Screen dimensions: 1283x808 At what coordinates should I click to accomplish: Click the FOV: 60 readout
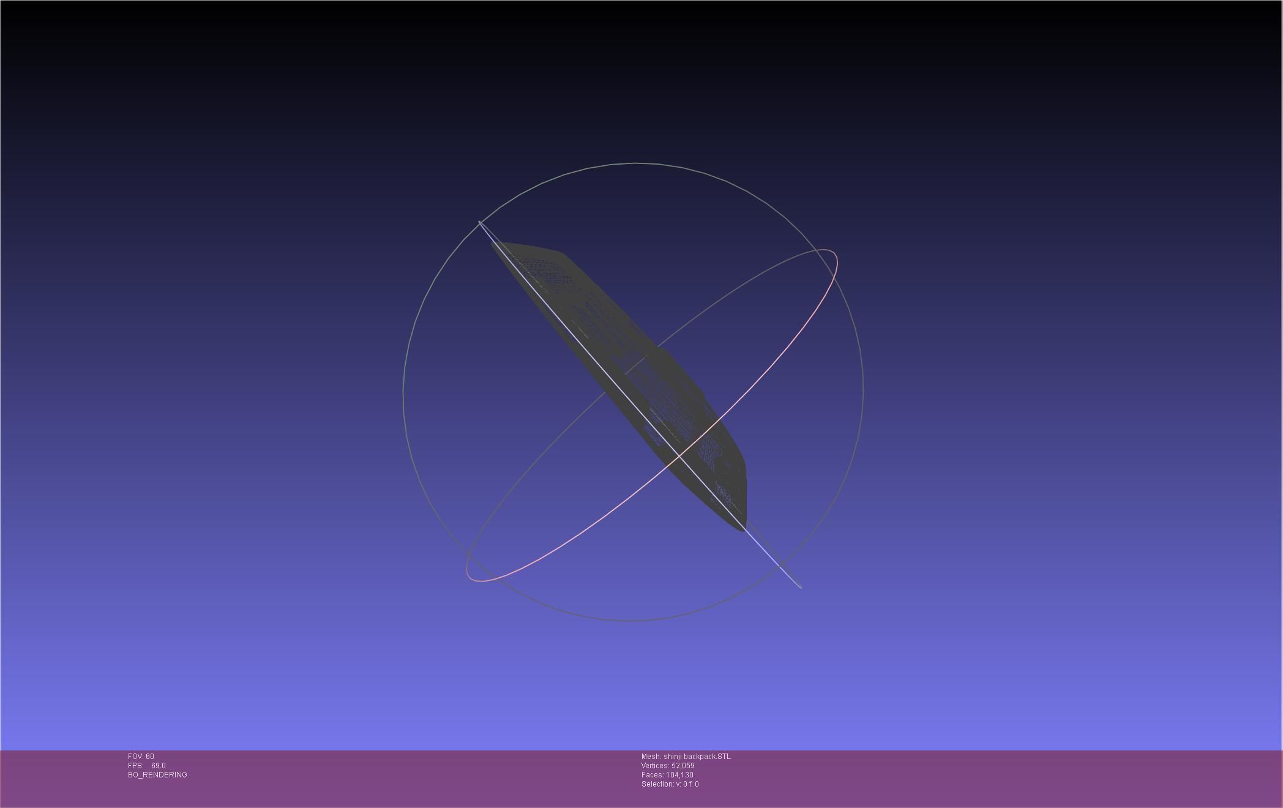141,757
